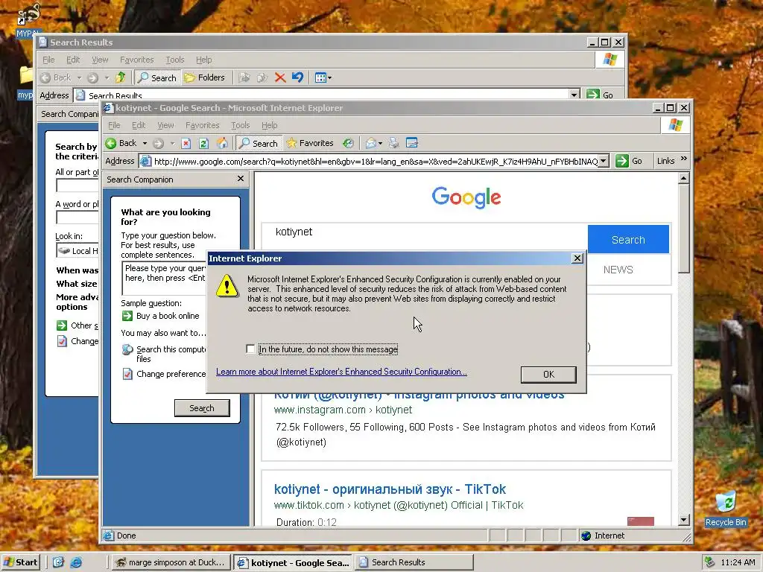Click Search button in Search Companion pane
This screenshot has width=763, height=572.
[202, 408]
